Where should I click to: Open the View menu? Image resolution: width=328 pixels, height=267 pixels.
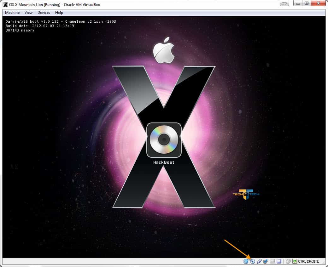pyautogui.click(x=28, y=13)
